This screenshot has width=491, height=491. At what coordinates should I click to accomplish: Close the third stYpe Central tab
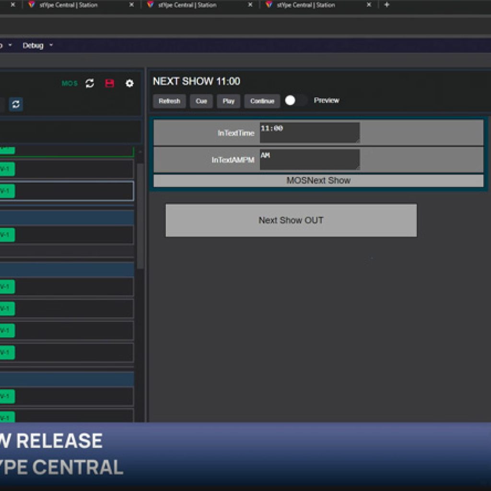pyautogui.click(x=369, y=5)
